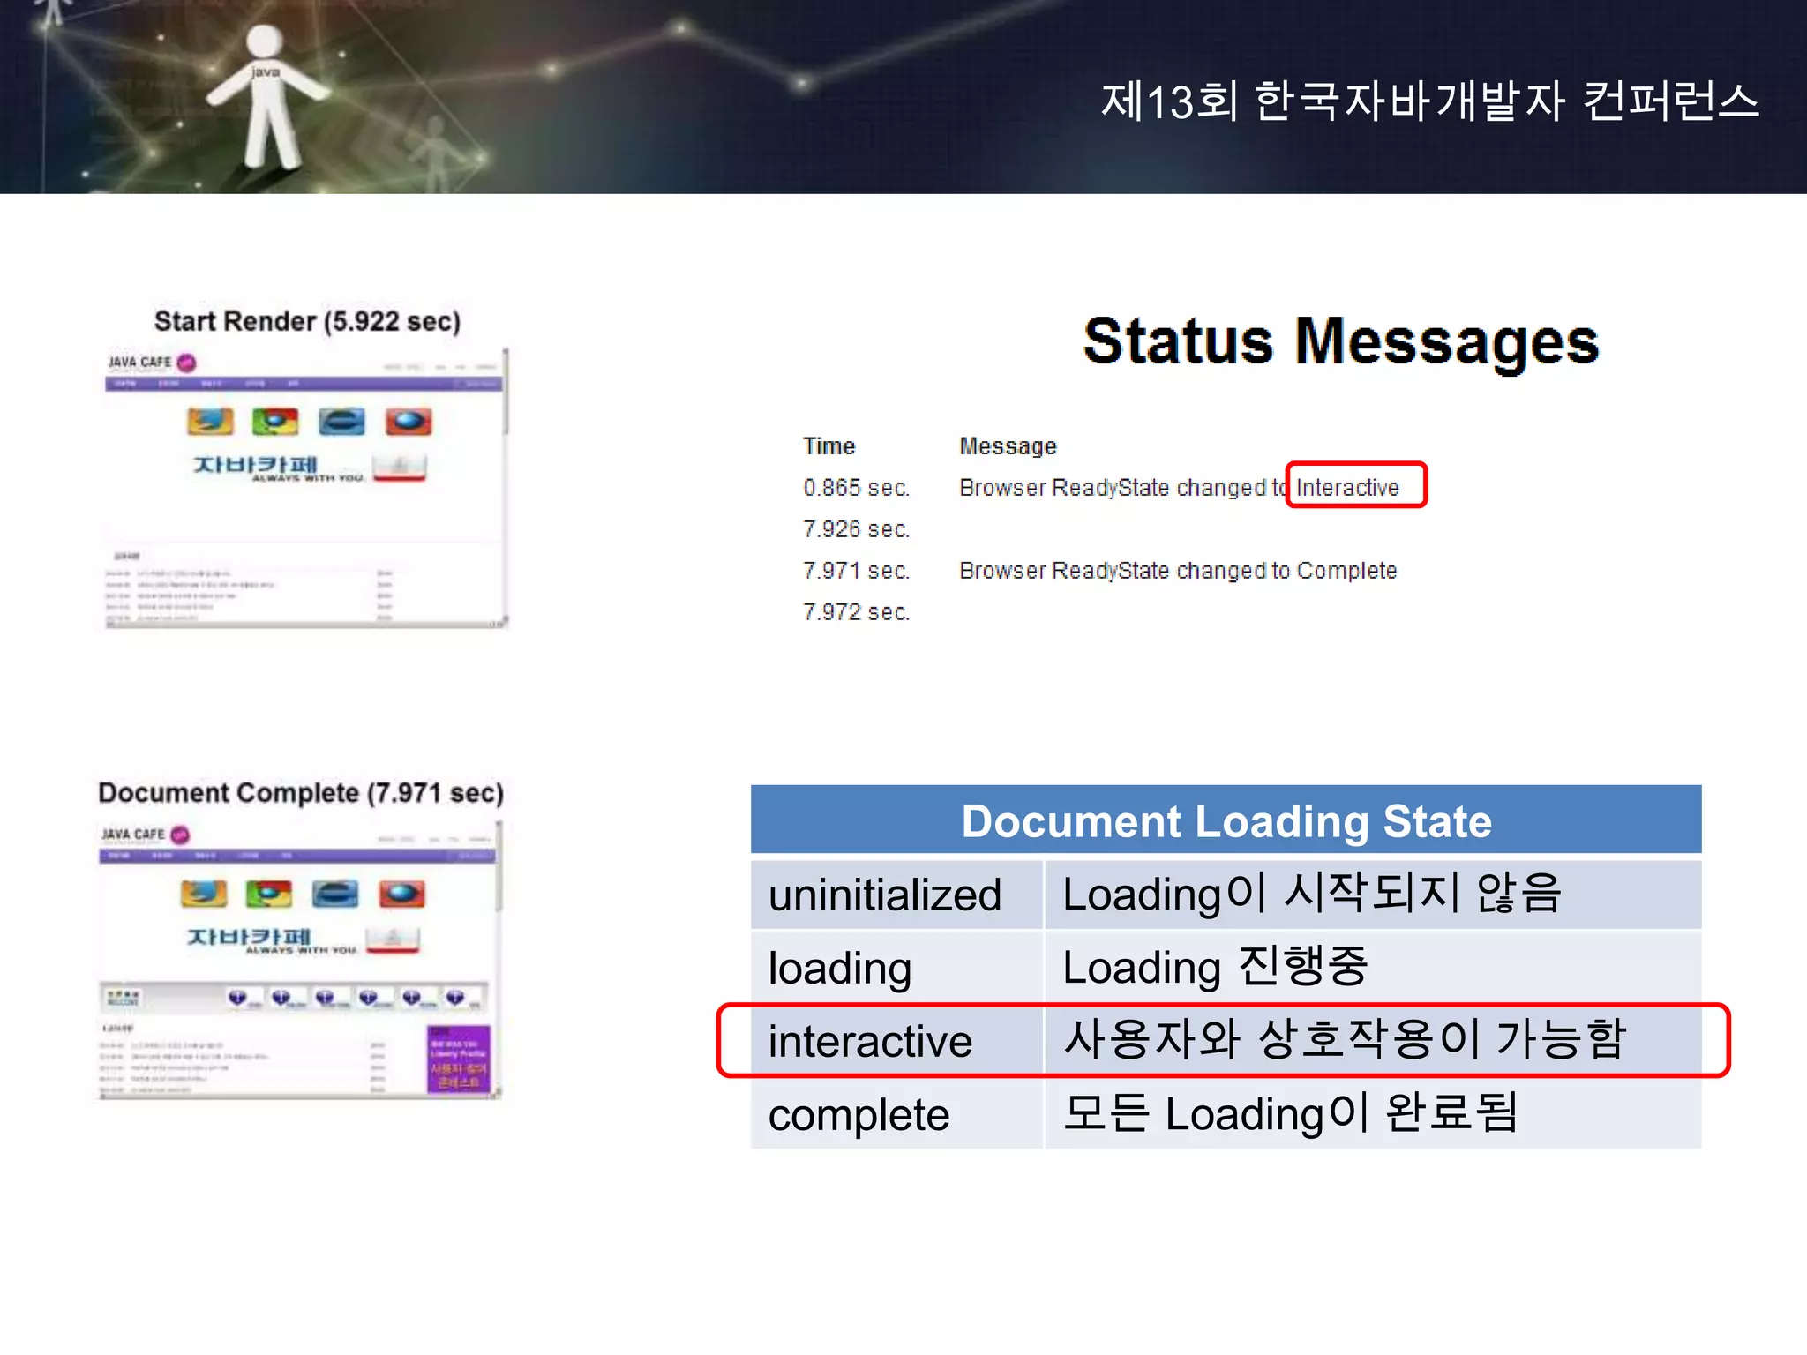Screen dimensions: 1807x1355
Task: Click the java figure logo in banner
Action: click(x=266, y=97)
